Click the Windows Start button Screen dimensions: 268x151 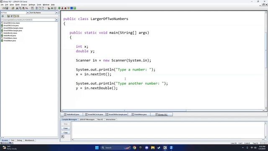97,148
